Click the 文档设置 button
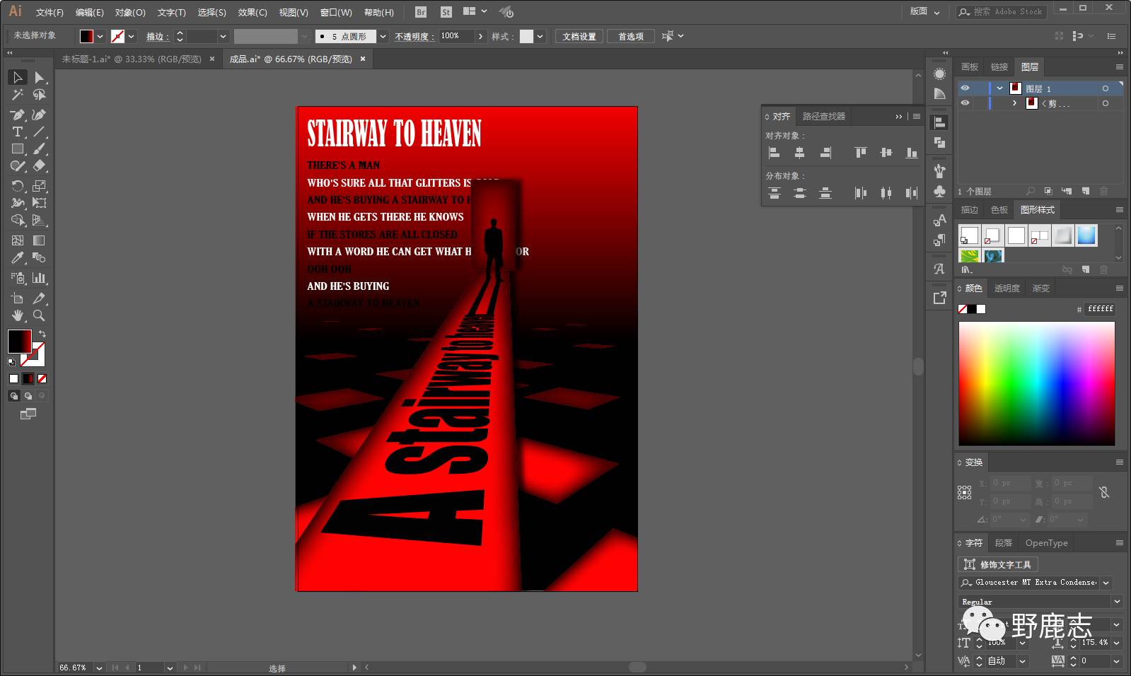Screen dimensions: 1131x676 pyautogui.click(x=579, y=36)
